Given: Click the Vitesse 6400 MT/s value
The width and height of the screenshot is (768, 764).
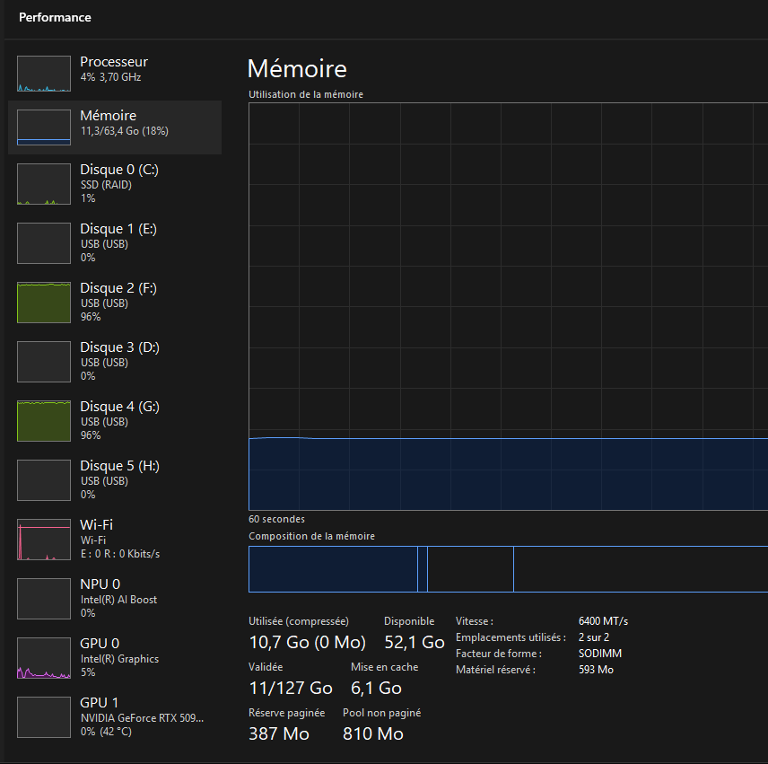Looking at the screenshot, I should point(604,621).
